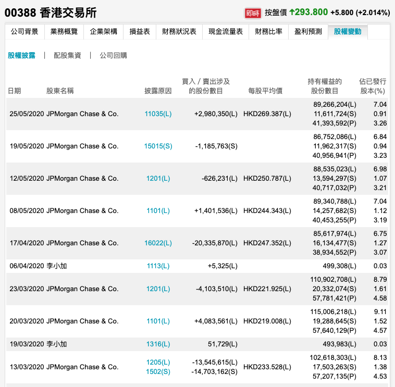This screenshot has width=395, height=387.
Task: Click the HKD269.387(L) average price
Action: pos(267,114)
